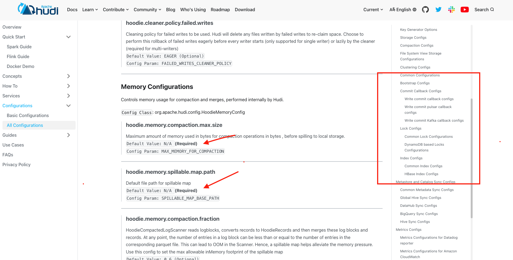Open the Current version dropdown
Image resolution: width=513 pixels, height=260 pixels.
click(x=373, y=10)
